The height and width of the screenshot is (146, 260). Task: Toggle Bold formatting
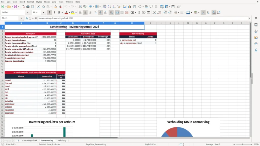tap(50, 12)
